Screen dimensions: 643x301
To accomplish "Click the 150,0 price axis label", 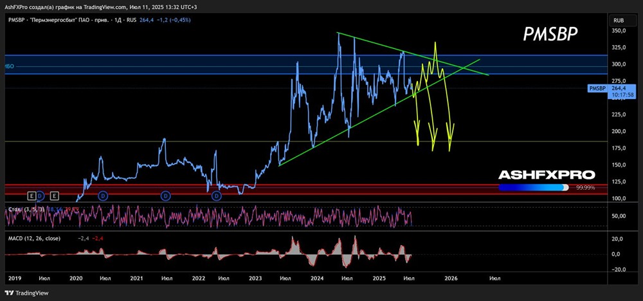I will point(619,165).
